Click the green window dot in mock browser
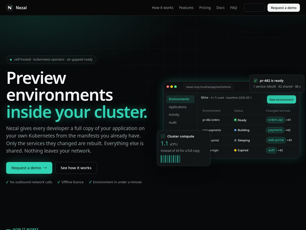Screen dimensions: 306x230 click(175, 87)
